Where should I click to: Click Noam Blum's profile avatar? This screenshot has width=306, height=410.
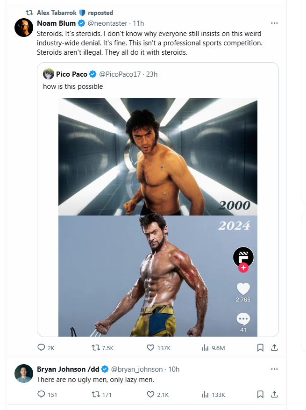tap(24, 28)
